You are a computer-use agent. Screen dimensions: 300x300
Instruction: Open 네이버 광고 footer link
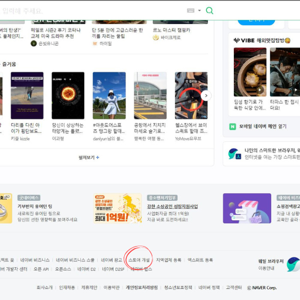(111, 260)
